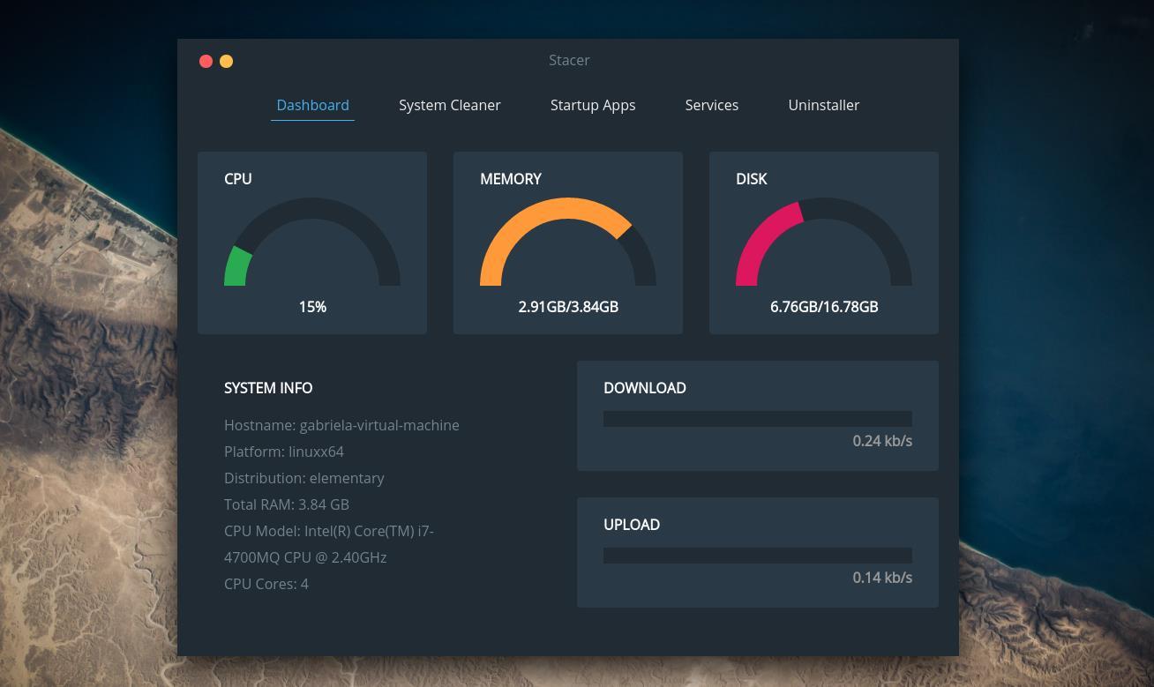The height and width of the screenshot is (687, 1154).
Task: Click the UPLOAD panel heading
Action: (x=632, y=525)
